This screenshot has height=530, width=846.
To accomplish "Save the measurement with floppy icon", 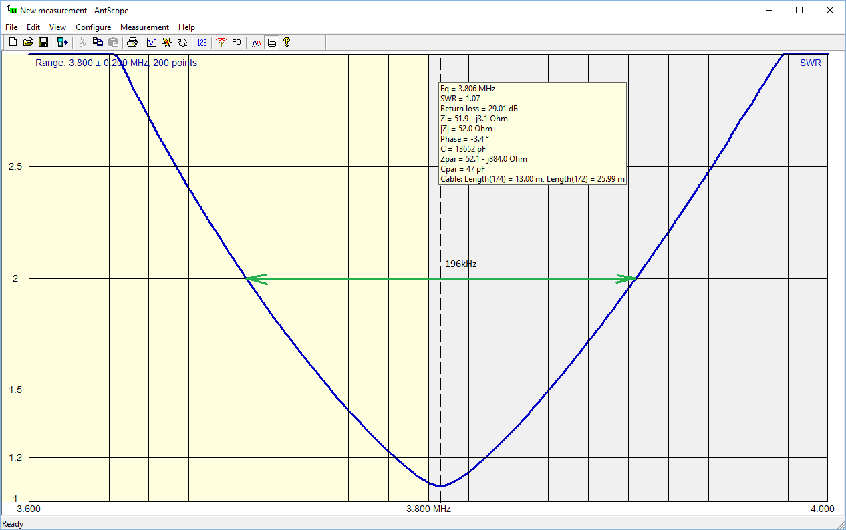I will 43,43.
